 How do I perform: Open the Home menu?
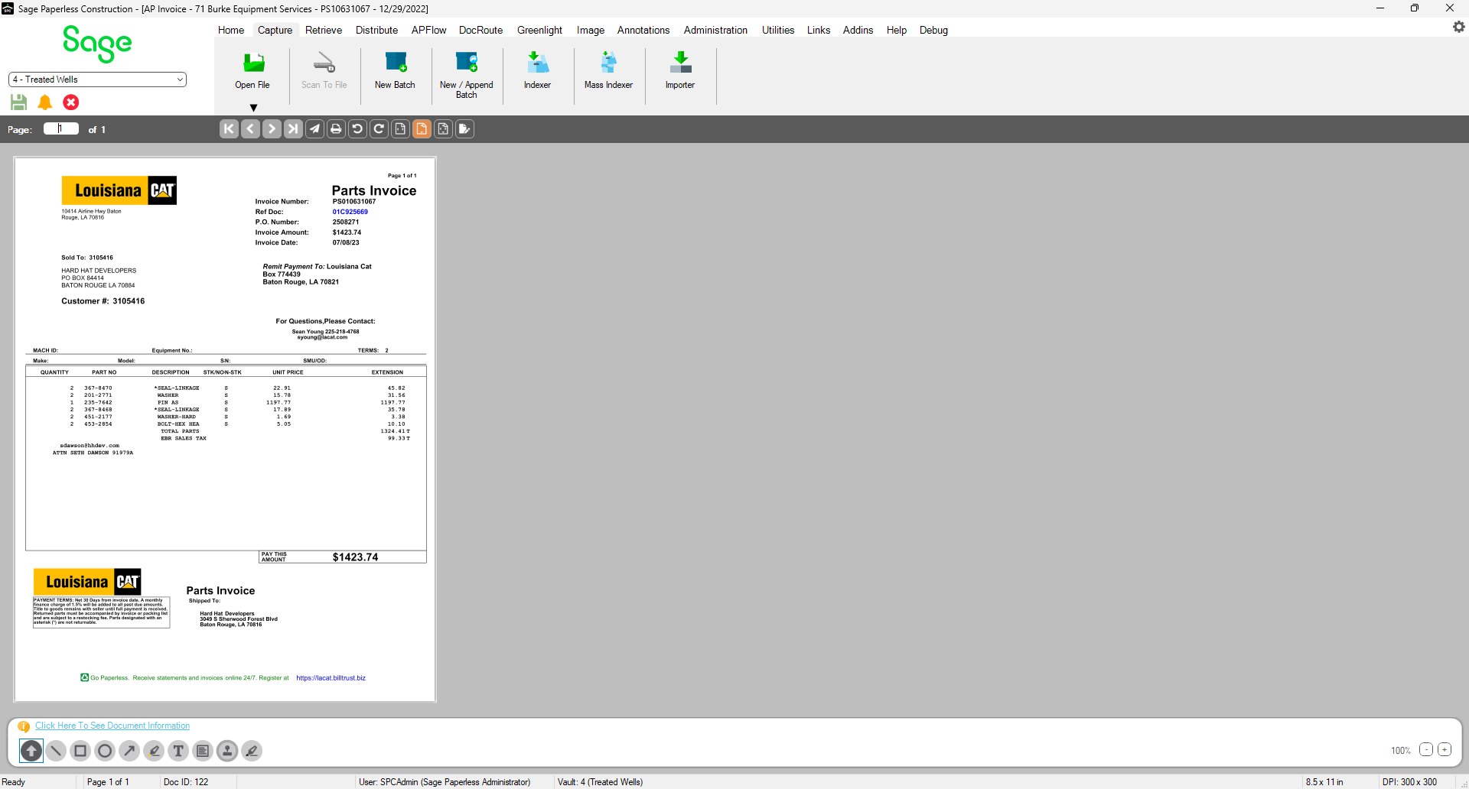(x=231, y=30)
